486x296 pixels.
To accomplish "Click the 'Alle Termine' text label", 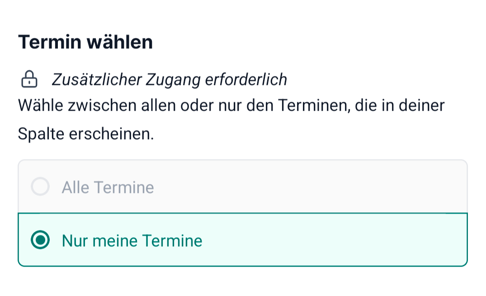I will (x=108, y=187).
